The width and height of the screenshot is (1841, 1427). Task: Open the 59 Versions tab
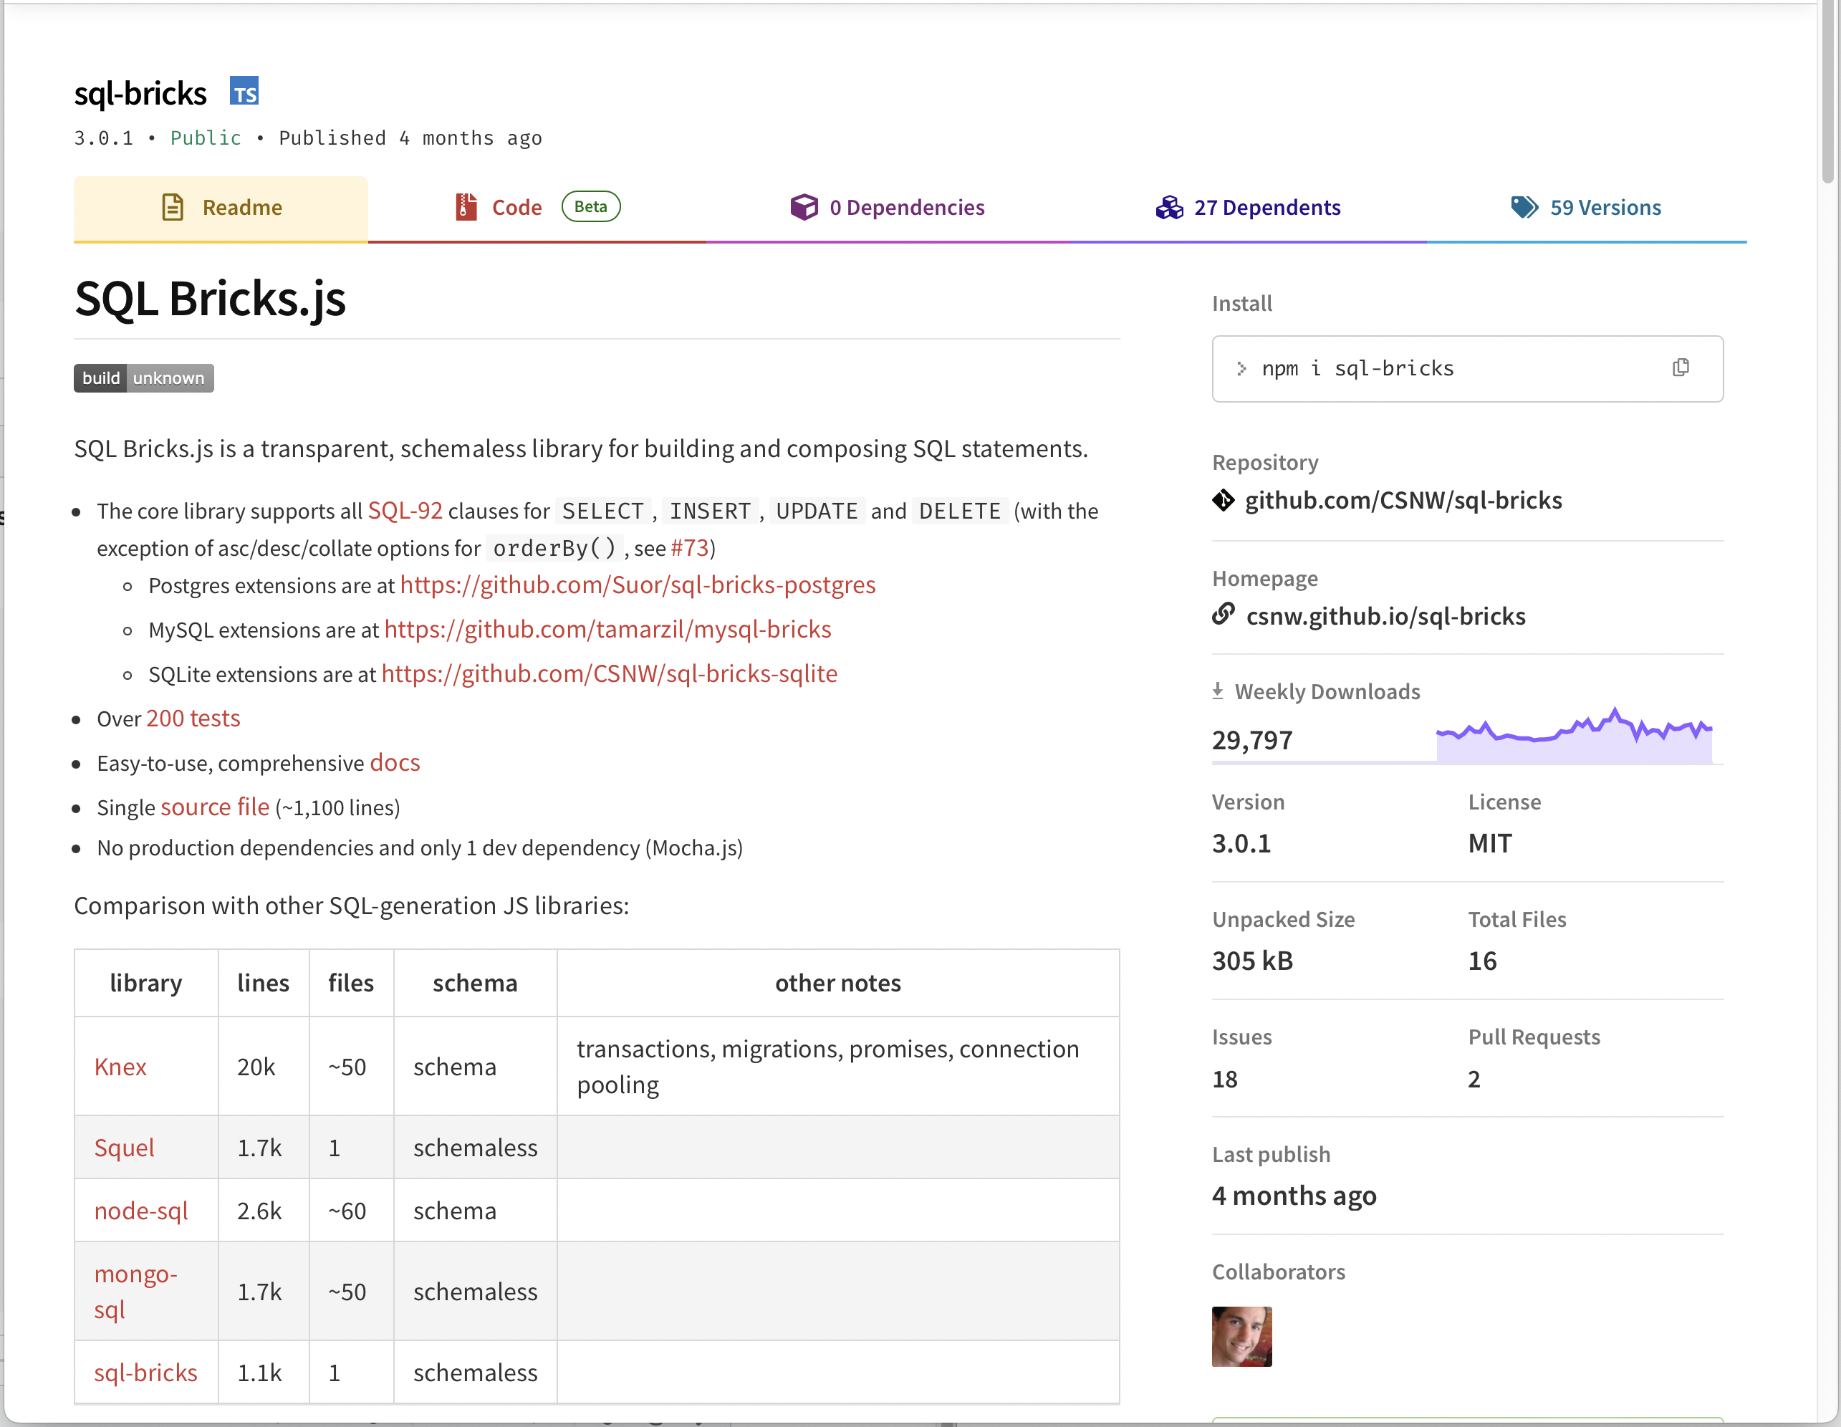[x=1587, y=208]
